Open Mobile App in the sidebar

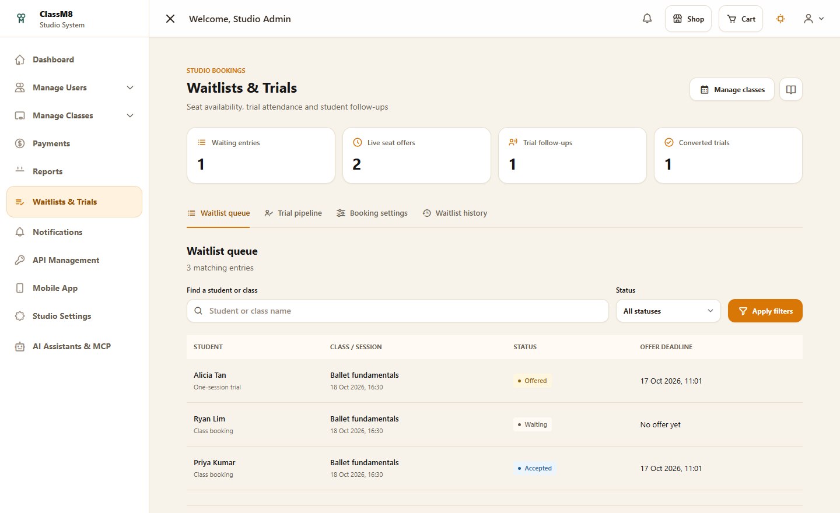point(75,288)
